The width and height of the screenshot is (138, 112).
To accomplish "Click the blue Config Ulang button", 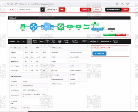I will point(99,53).
